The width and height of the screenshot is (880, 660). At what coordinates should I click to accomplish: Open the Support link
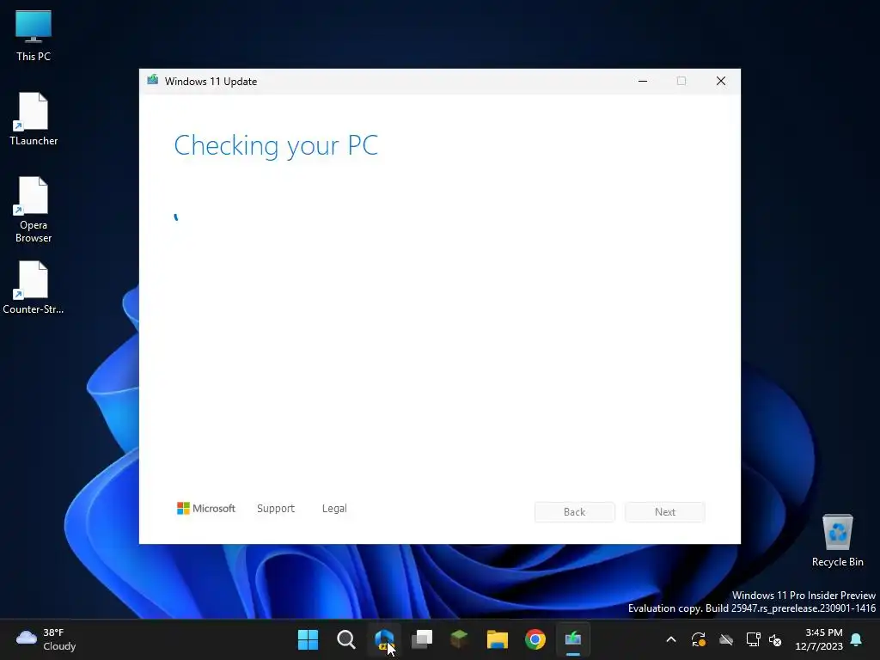[276, 509]
